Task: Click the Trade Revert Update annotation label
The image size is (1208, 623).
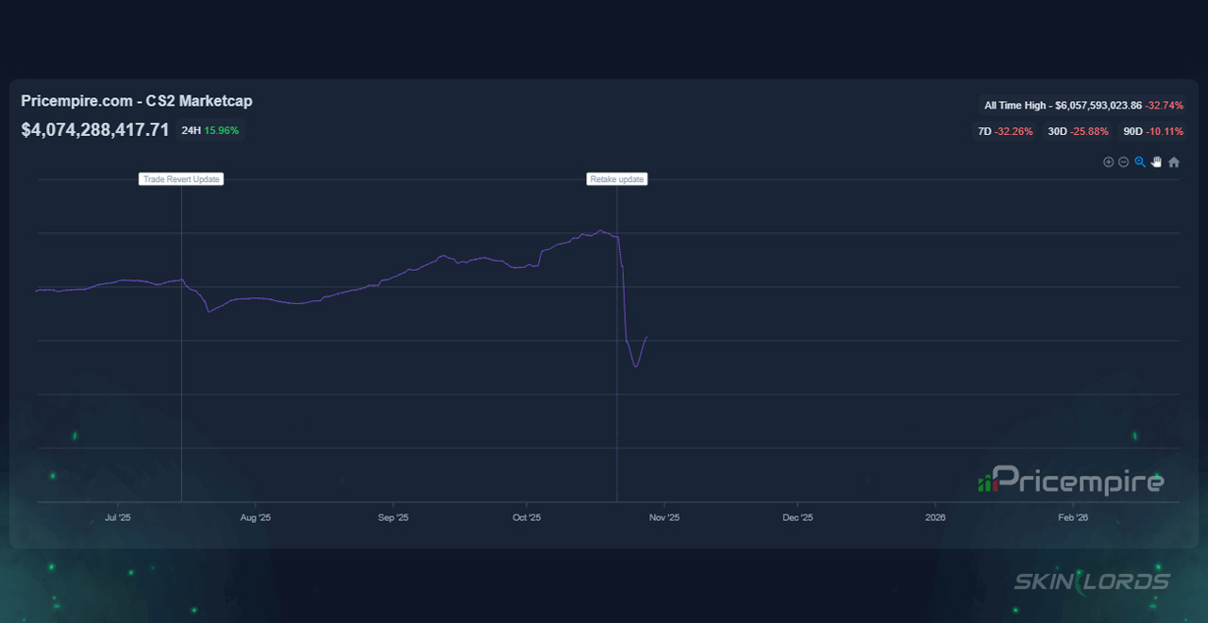Action: pyautogui.click(x=181, y=179)
